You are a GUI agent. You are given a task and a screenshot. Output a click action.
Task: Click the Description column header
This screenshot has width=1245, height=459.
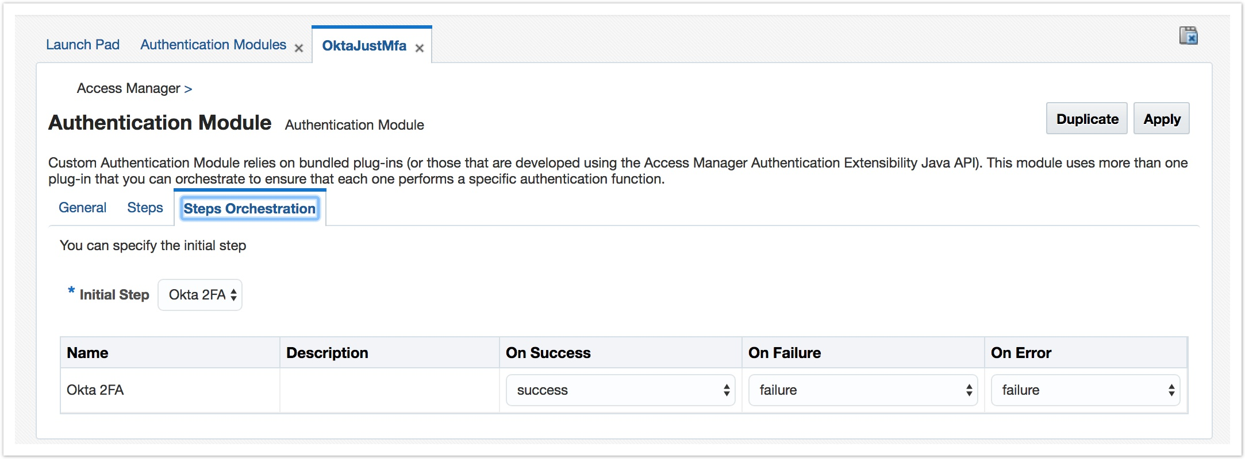coord(327,353)
